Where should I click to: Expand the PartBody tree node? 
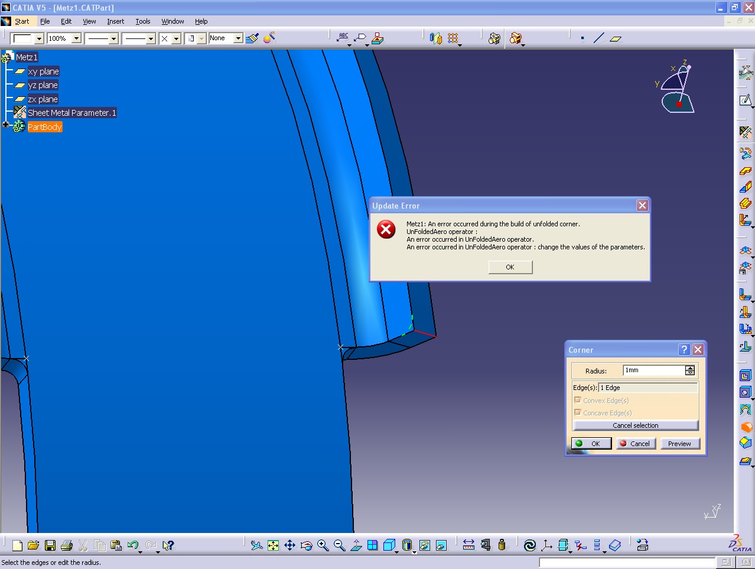(6, 125)
